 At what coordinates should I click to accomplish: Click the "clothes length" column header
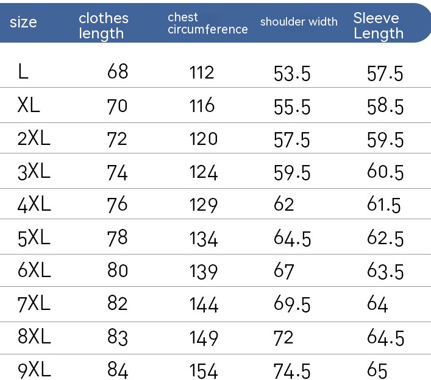[103, 26]
